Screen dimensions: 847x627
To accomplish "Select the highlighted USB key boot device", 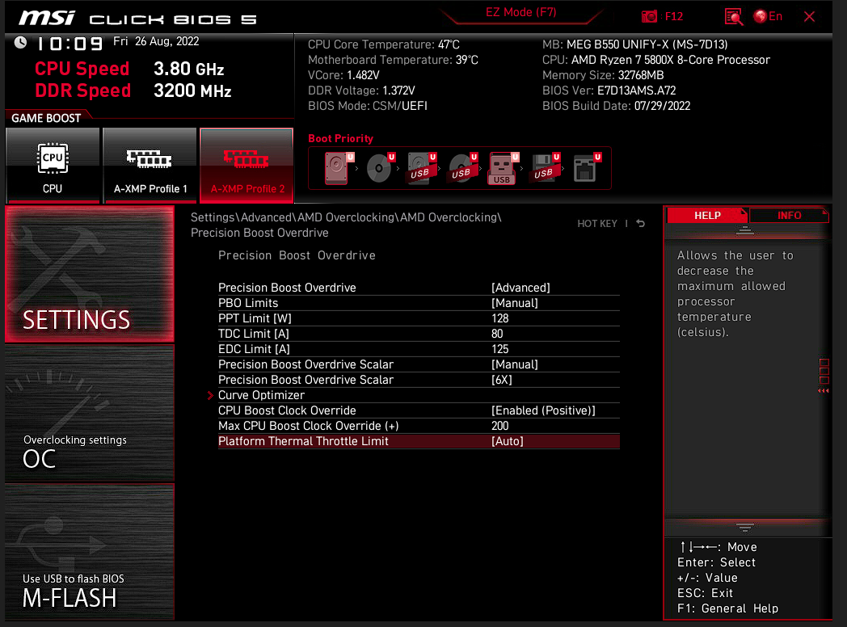I will 504,168.
